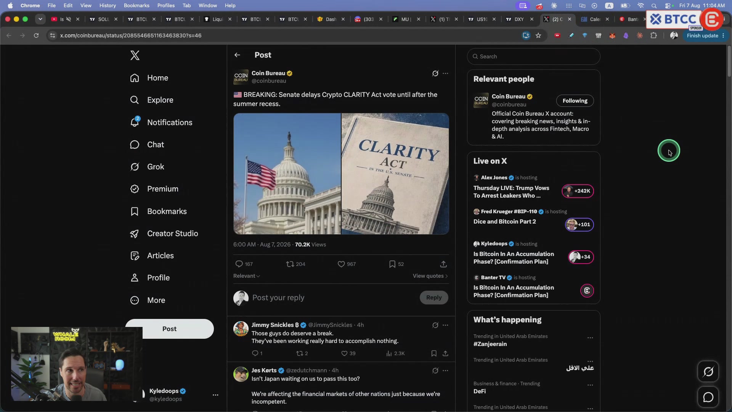Reload the page in Chrome
Image resolution: width=732 pixels, height=412 pixels.
[x=36, y=35]
